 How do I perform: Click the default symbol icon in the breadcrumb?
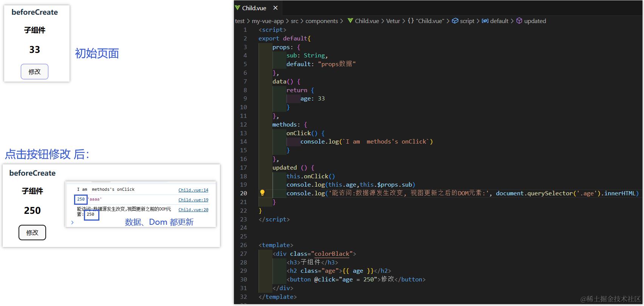click(485, 21)
